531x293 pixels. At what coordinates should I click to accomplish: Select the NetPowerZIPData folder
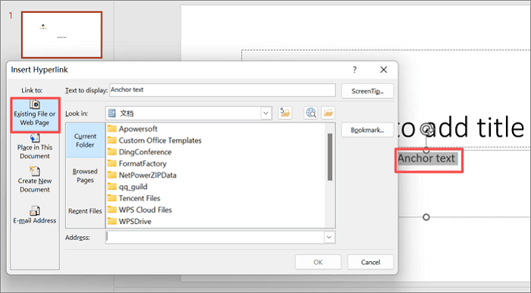142,175
